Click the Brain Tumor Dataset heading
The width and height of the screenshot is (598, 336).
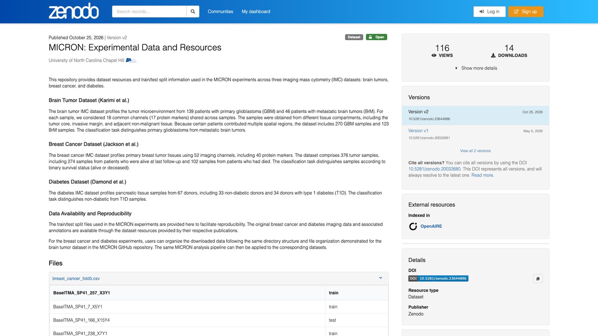point(89,100)
